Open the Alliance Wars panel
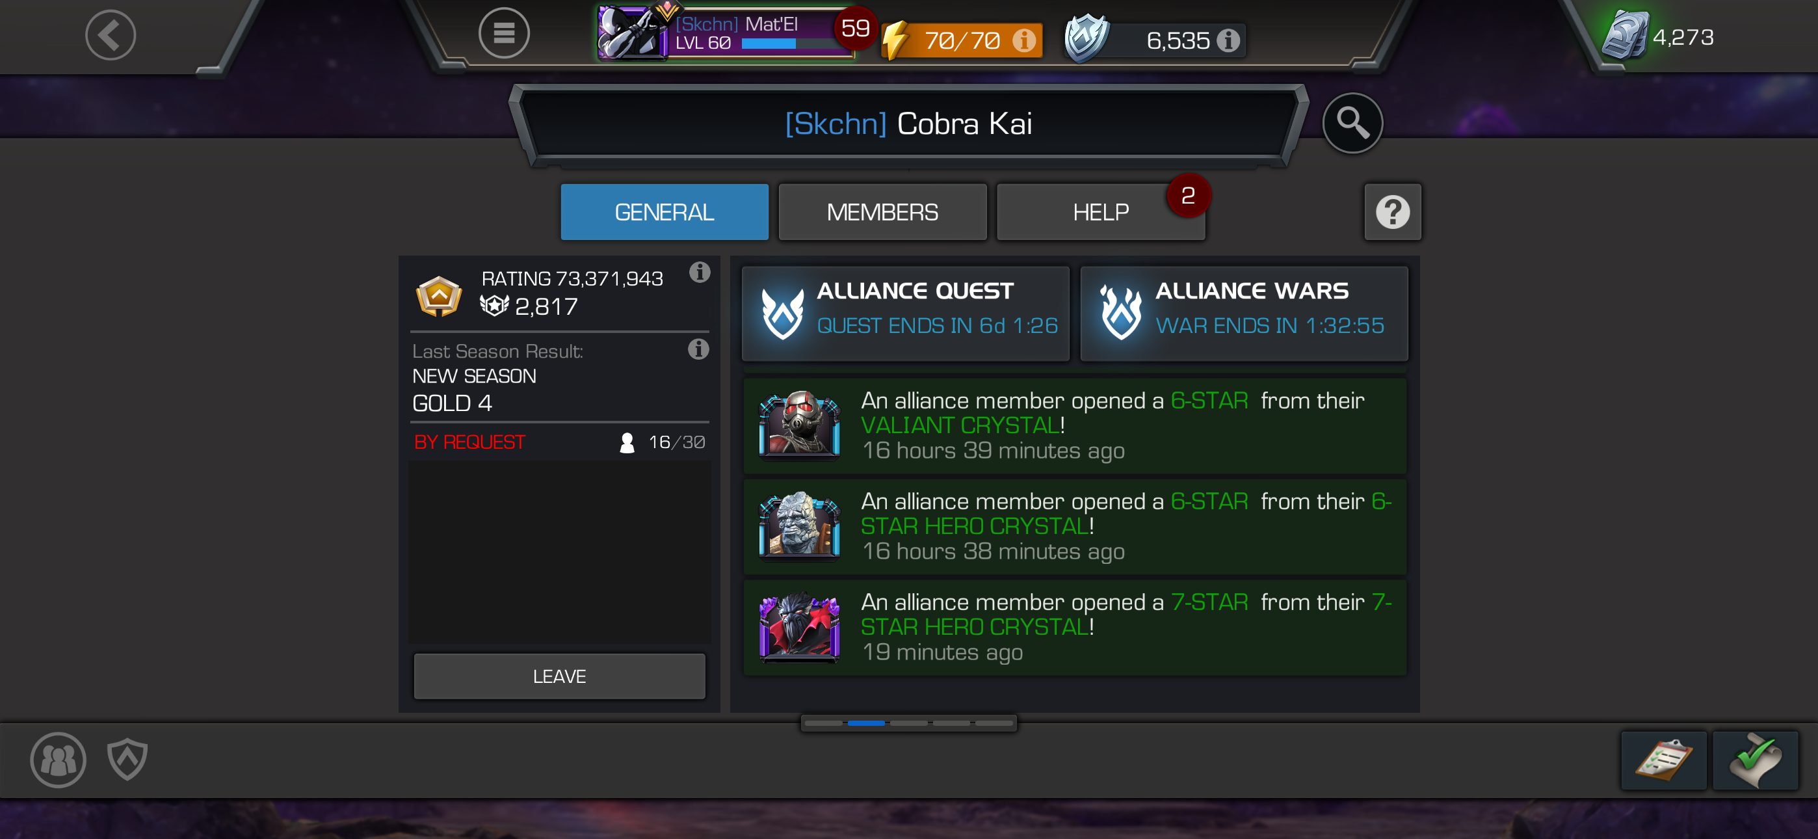1818x839 pixels. coord(1243,313)
